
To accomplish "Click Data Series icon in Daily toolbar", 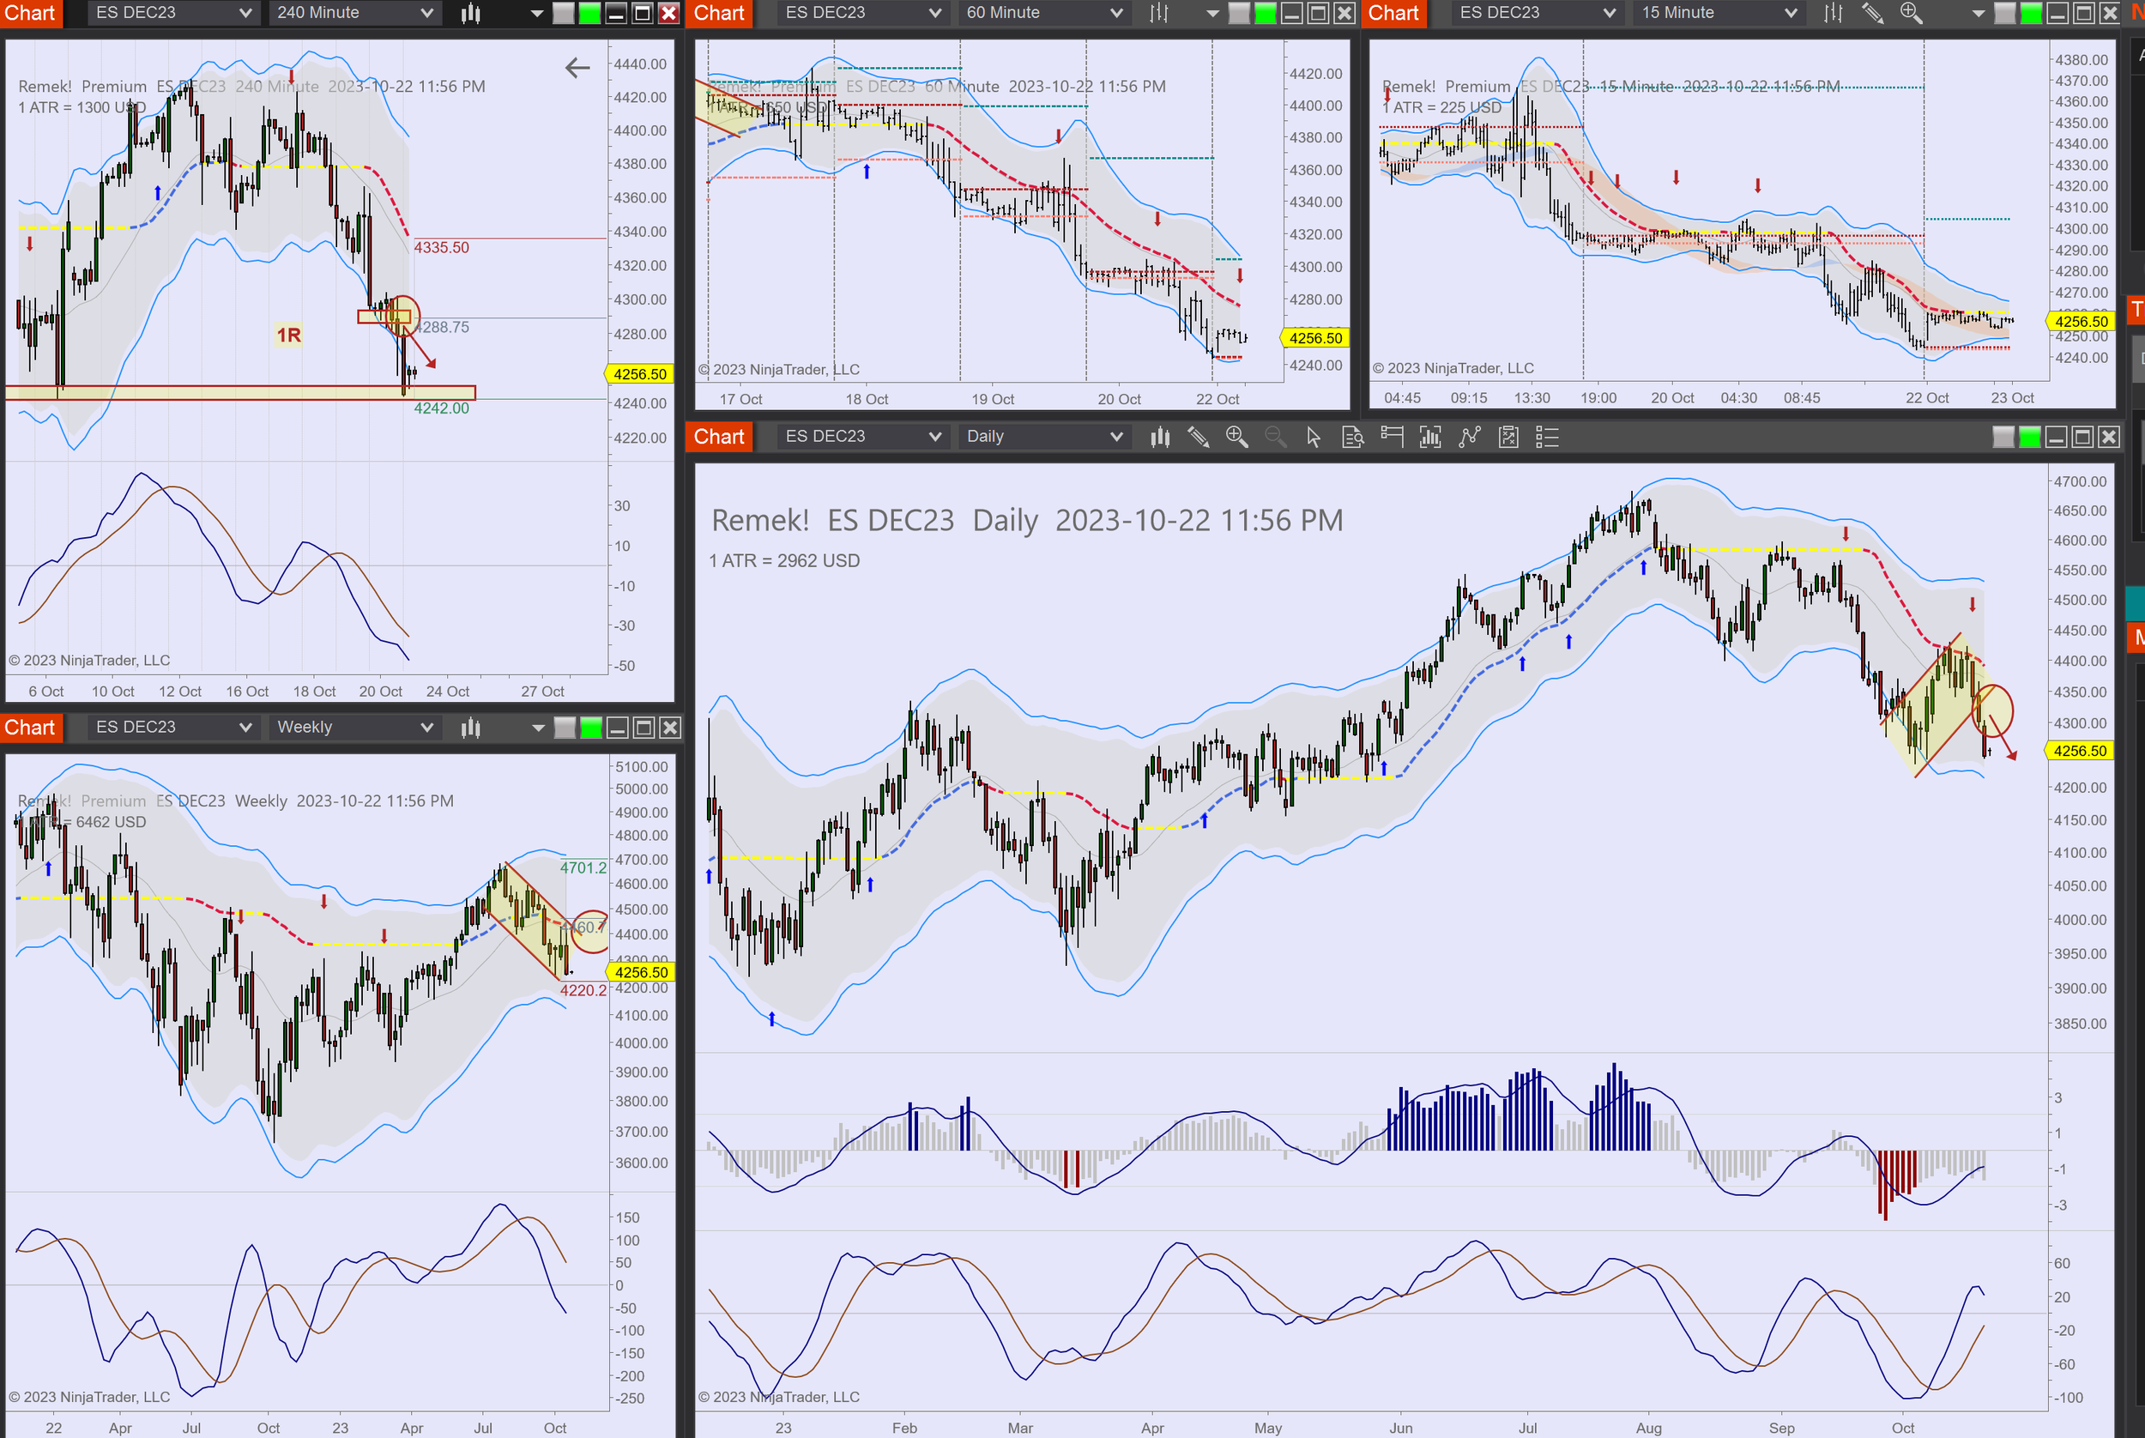I will click(x=1160, y=438).
